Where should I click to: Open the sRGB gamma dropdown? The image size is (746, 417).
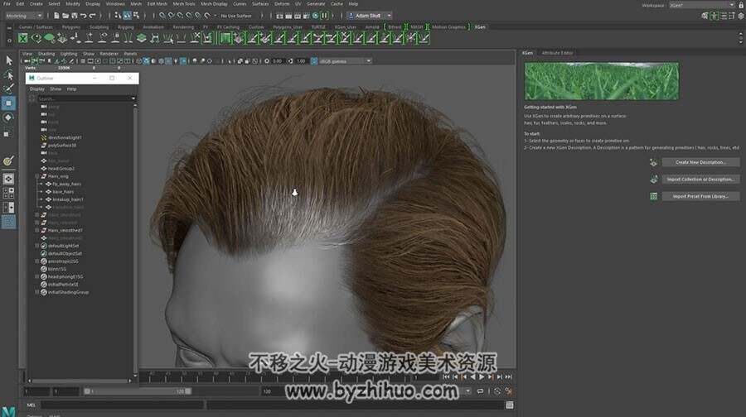click(x=345, y=61)
